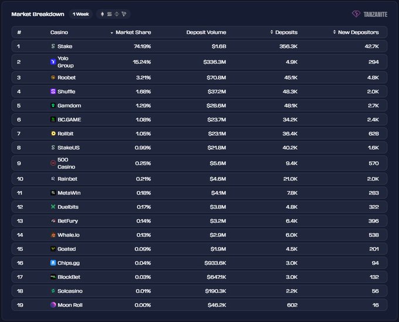Click the MetaWin logo icon

[x=53, y=193]
